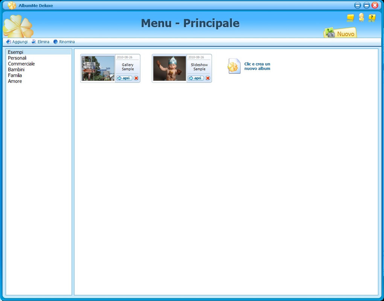This screenshot has width=384, height=301.
Task: Click the Gallery Sample title text
Action: coord(128,67)
